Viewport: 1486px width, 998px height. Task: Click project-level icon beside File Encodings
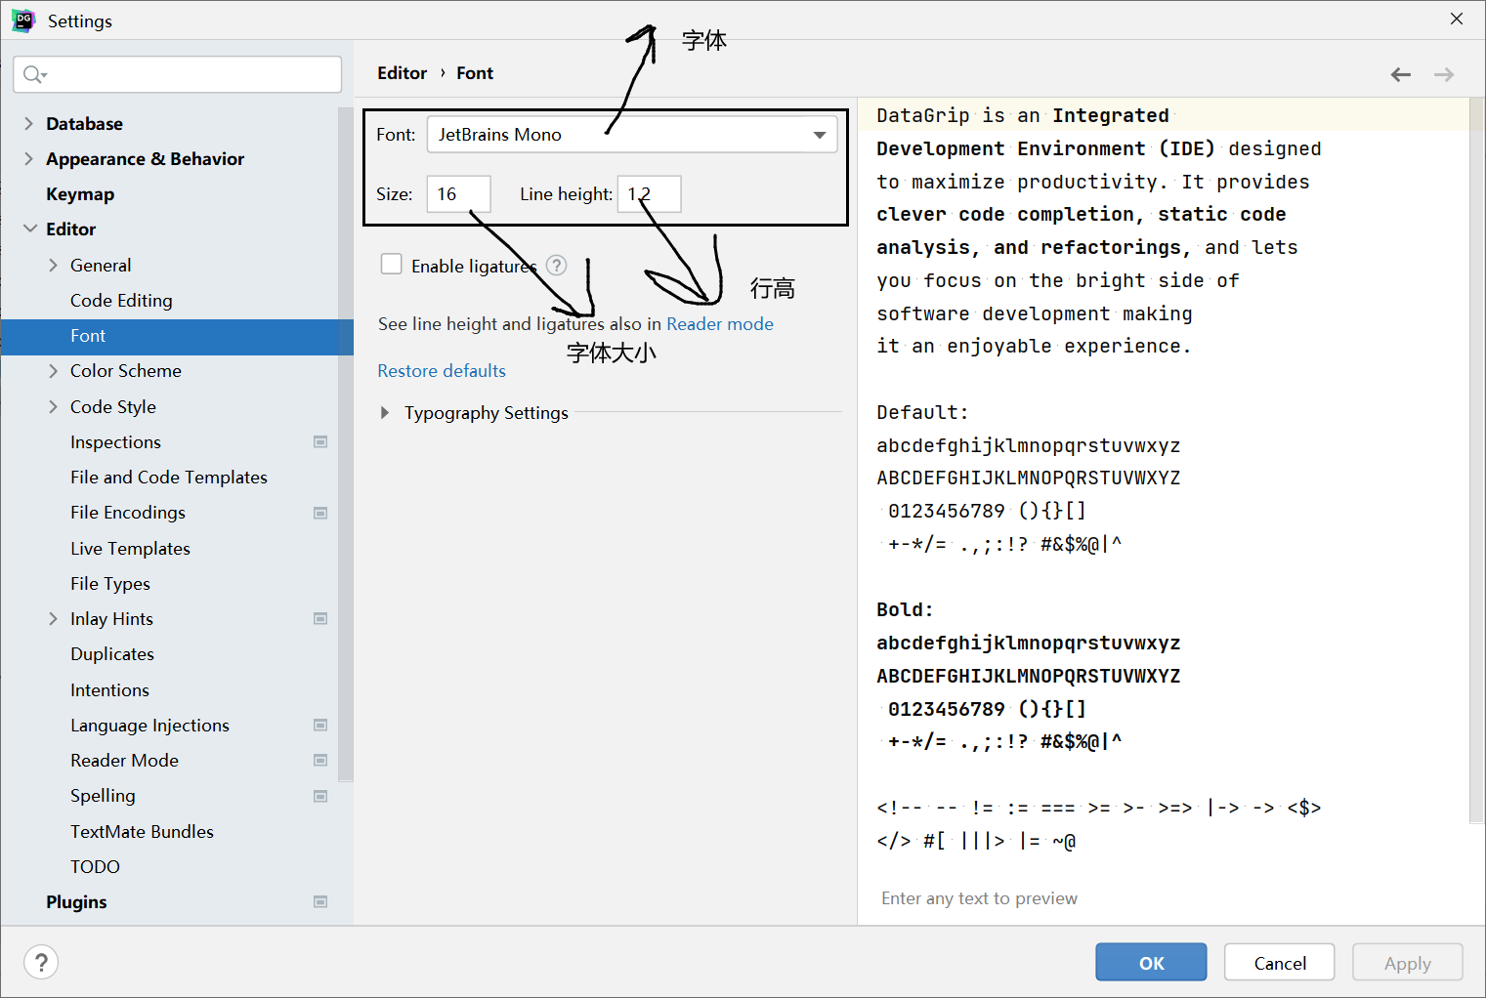click(x=320, y=513)
